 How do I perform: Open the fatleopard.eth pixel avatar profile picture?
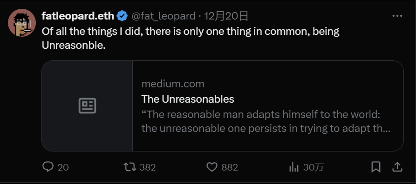pyautogui.click(x=22, y=23)
